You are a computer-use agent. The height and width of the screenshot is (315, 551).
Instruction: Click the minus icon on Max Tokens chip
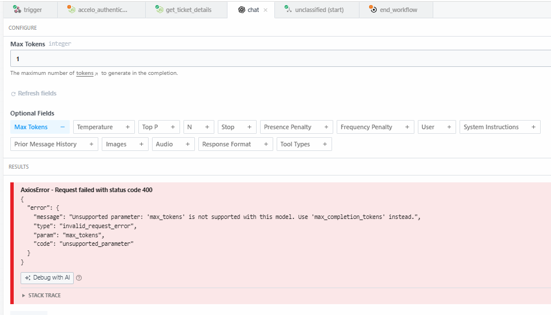(x=62, y=127)
